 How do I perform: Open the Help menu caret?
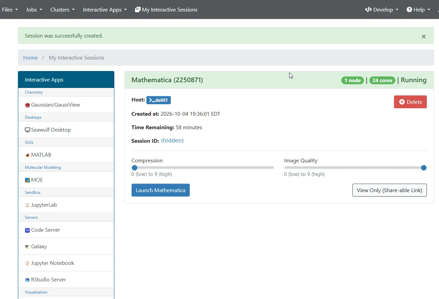(429, 9)
